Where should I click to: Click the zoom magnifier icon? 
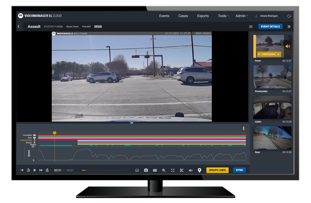164,171
